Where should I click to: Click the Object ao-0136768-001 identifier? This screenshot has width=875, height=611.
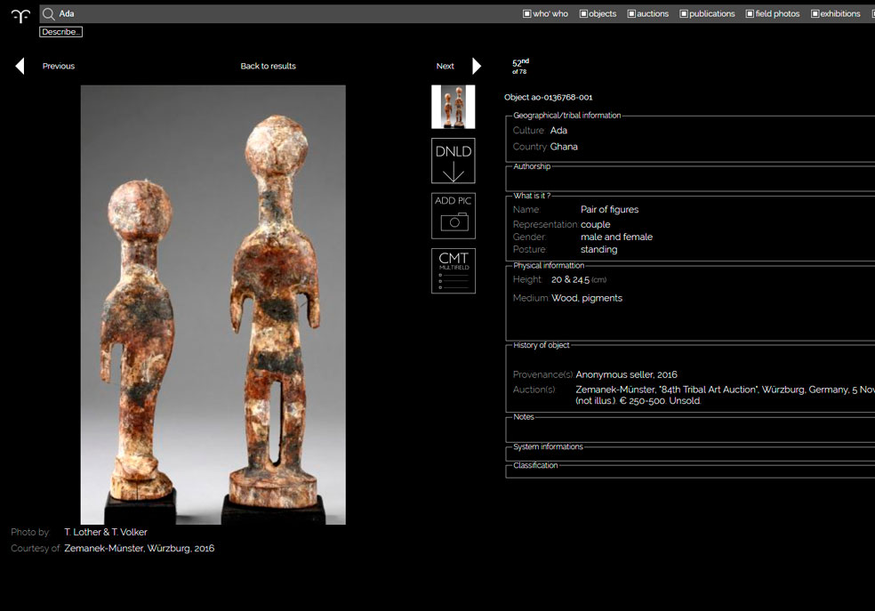pyautogui.click(x=549, y=98)
